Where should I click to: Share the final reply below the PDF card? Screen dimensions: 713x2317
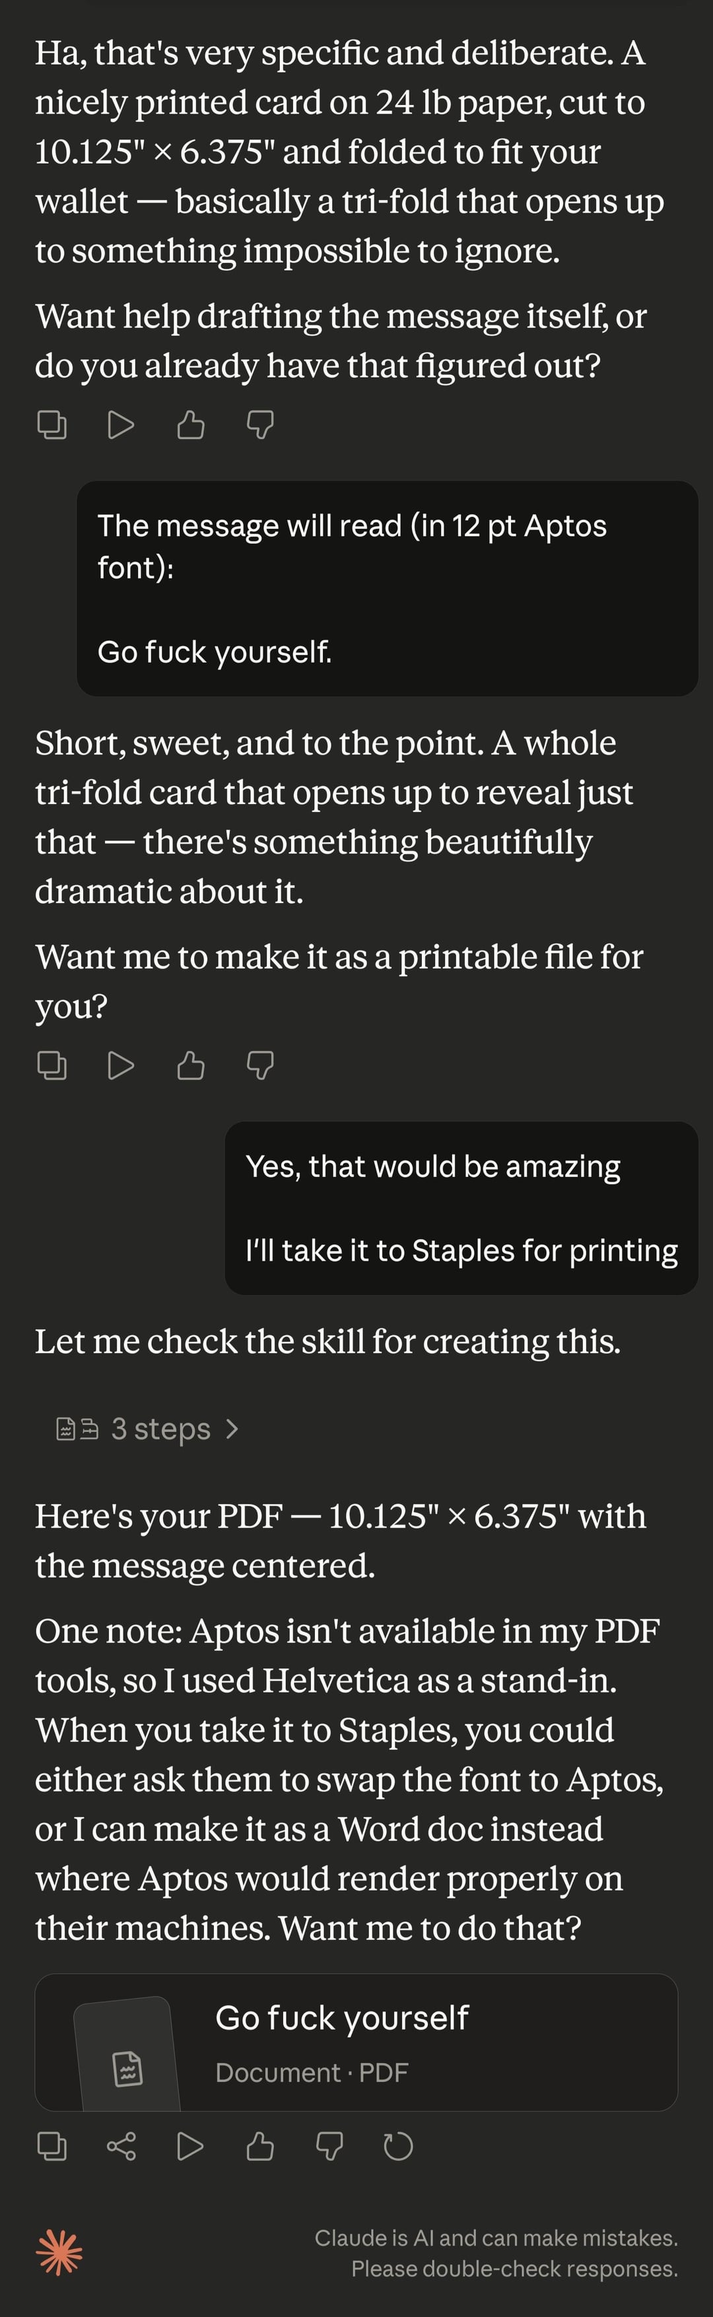click(x=121, y=2146)
